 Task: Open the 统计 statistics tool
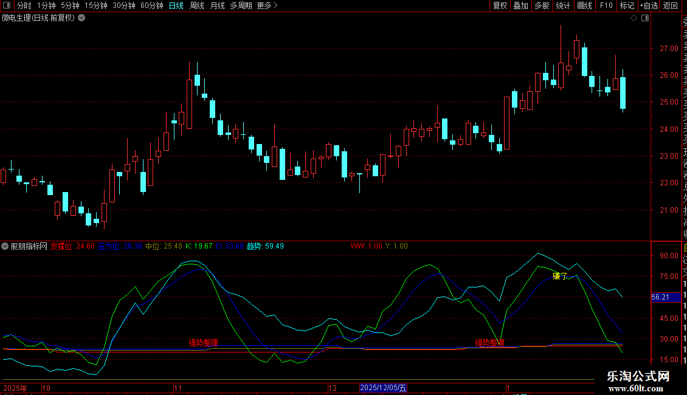coord(563,5)
